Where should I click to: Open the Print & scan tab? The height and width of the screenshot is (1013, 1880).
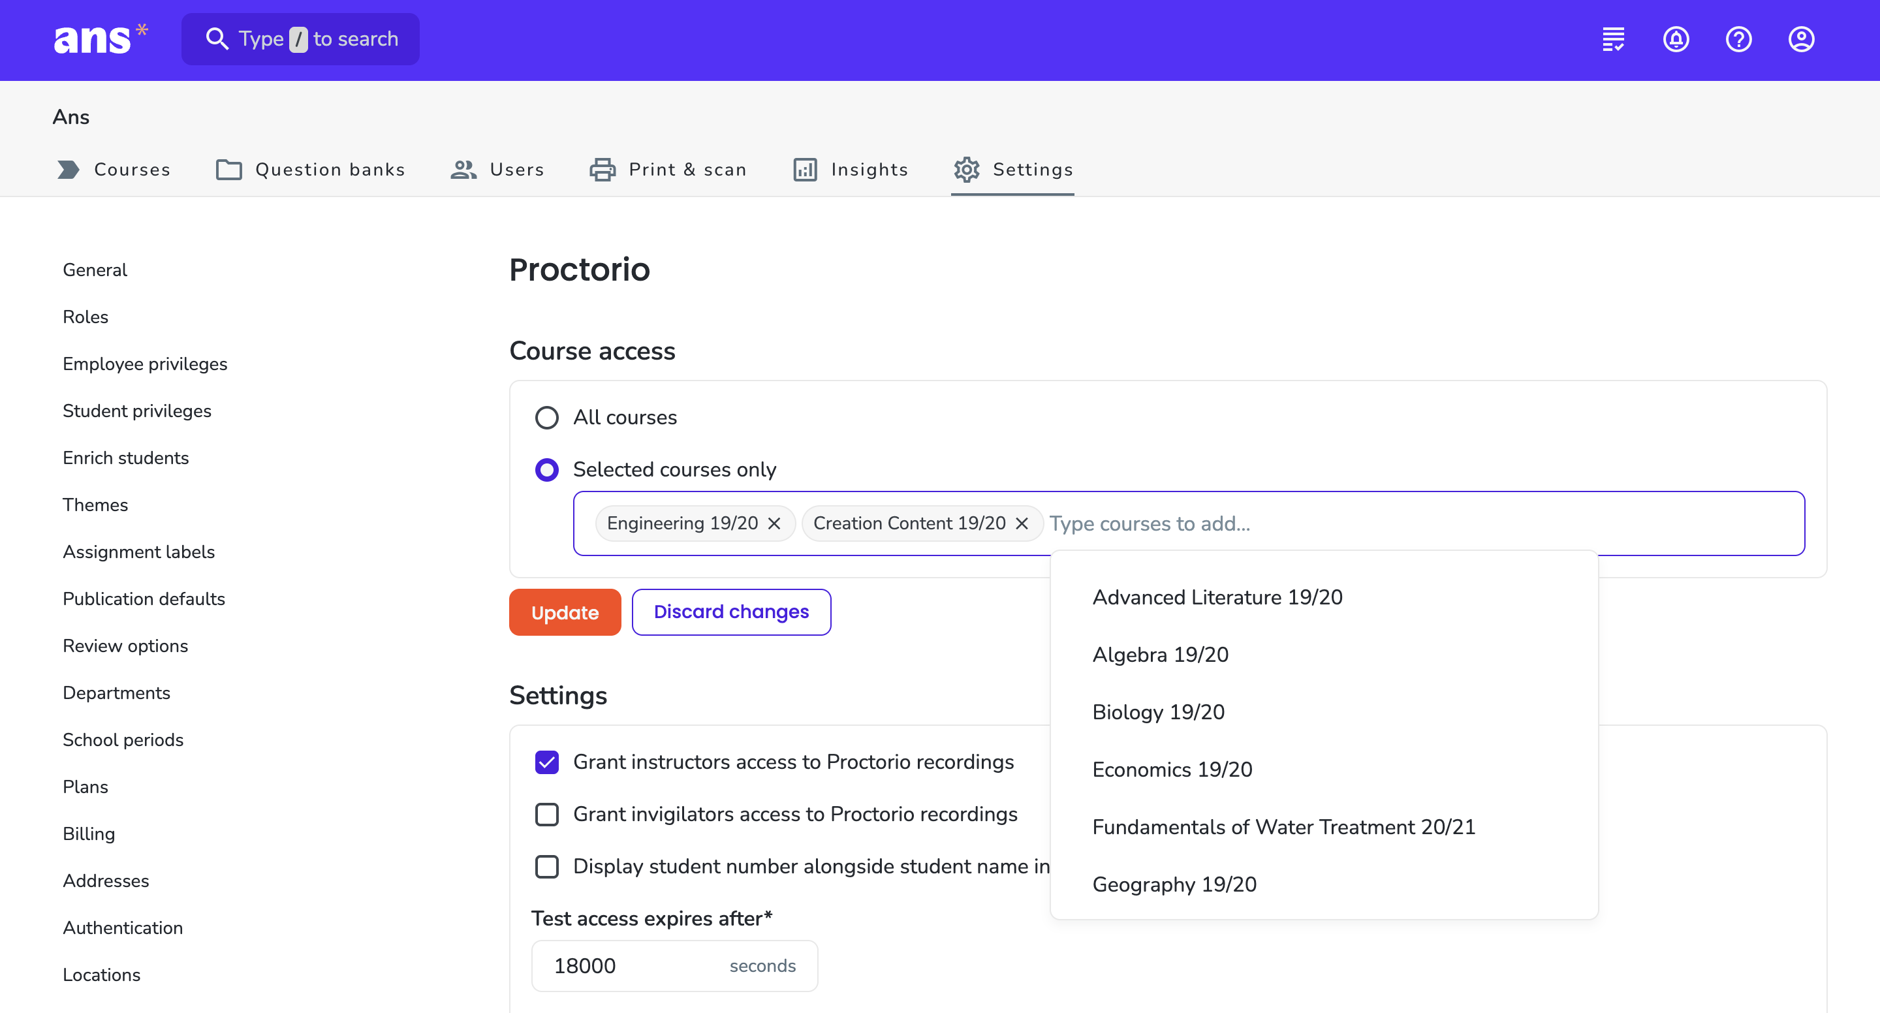point(668,169)
